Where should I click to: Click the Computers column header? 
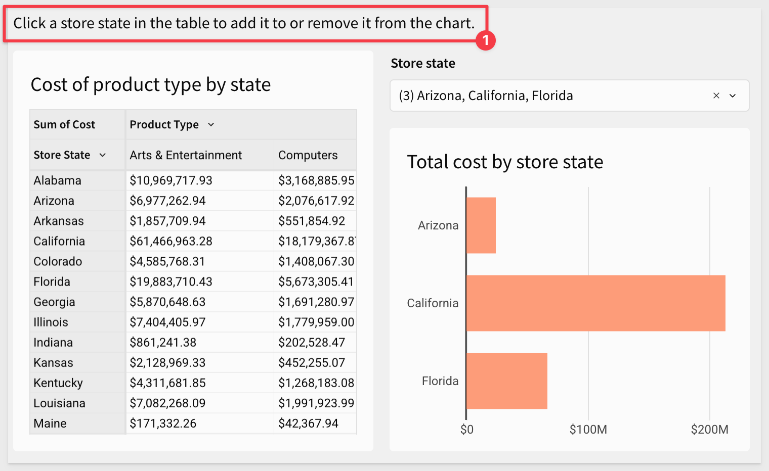(x=308, y=155)
